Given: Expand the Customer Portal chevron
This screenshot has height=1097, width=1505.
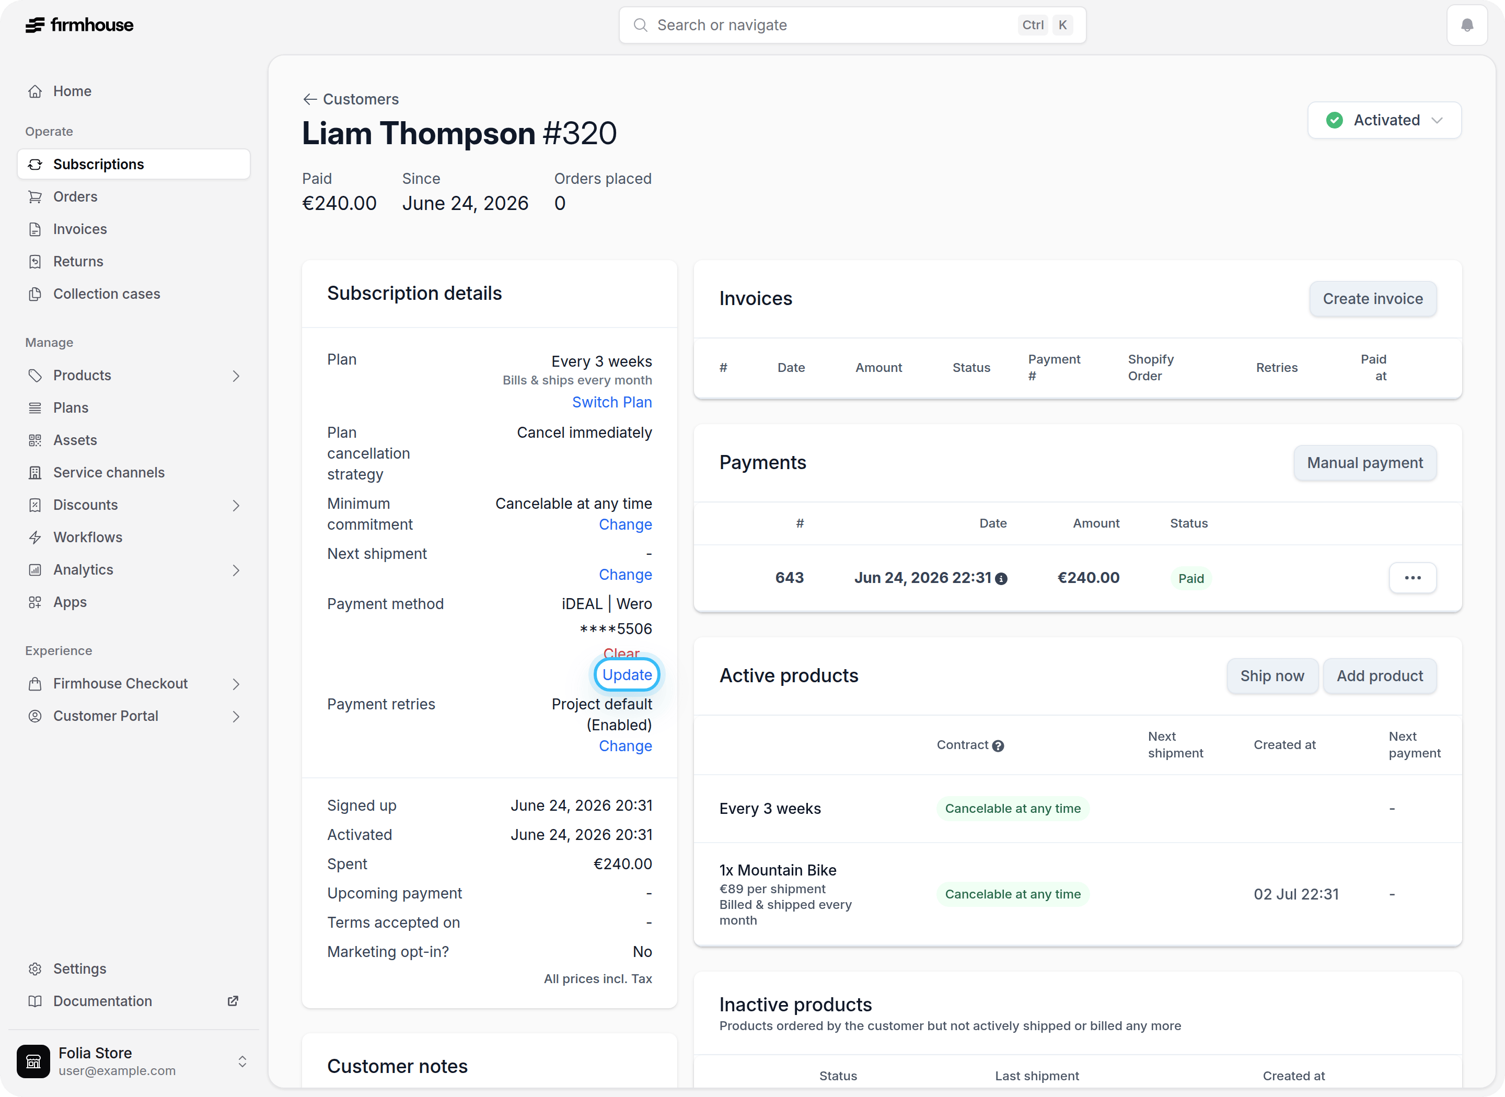Looking at the screenshot, I should click(236, 717).
